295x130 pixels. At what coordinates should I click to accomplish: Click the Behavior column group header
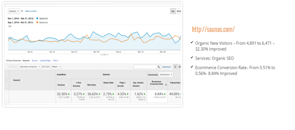pos(106,75)
